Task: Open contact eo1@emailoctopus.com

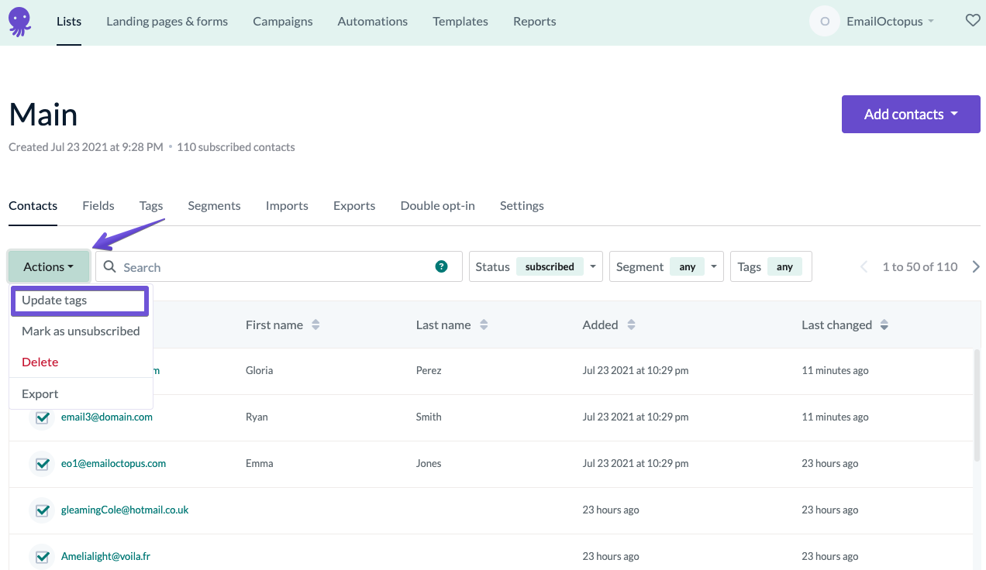Action: click(114, 463)
